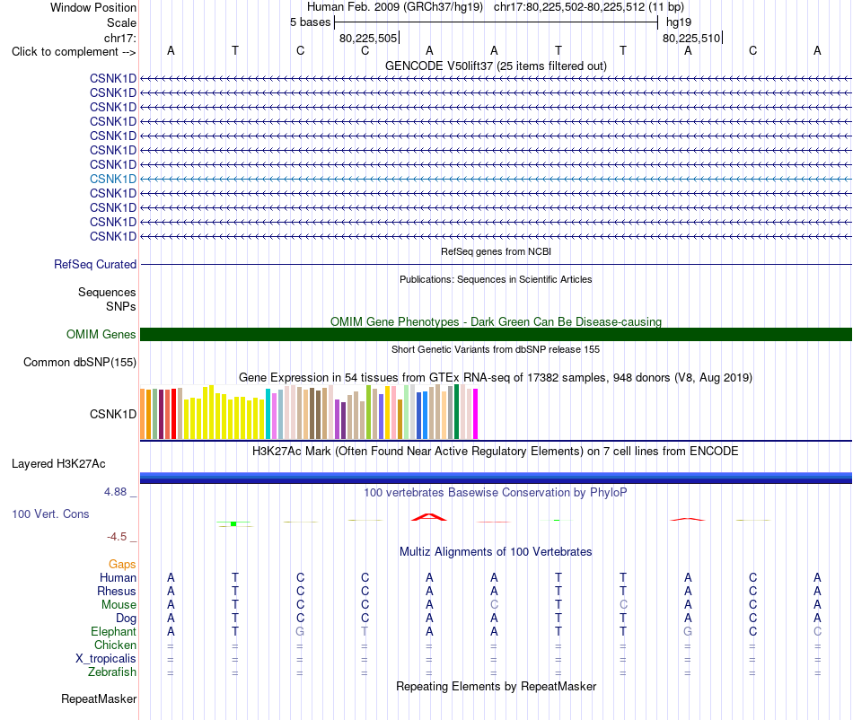Open '100 vertebrates Basewise Conservation by PhyloP' title
Viewport: 853px width, 720px height.
[x=496, y=493]
